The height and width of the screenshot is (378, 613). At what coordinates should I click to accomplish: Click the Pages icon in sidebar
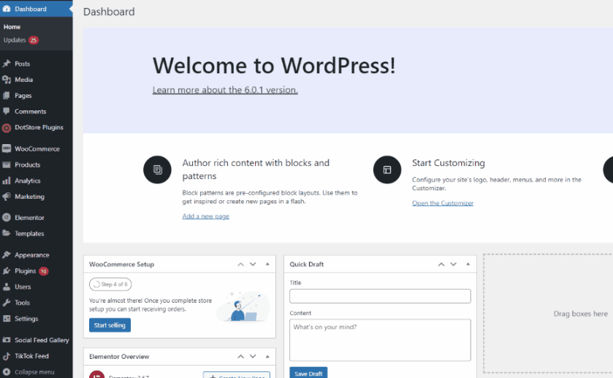pyautogui.click(x=7, y=96)
